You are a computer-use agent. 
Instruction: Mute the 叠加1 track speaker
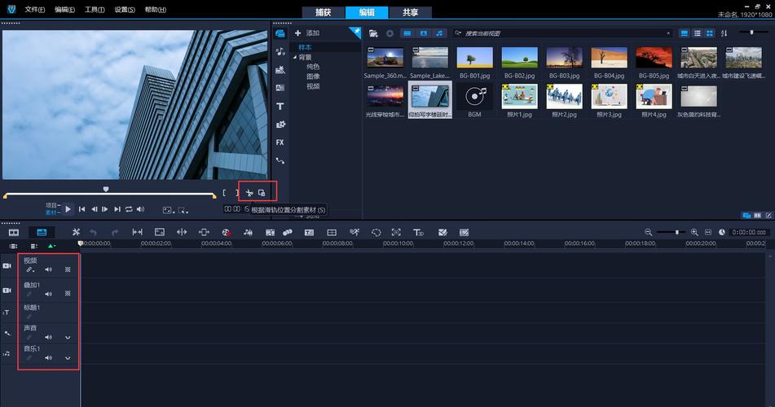[48, 294]
